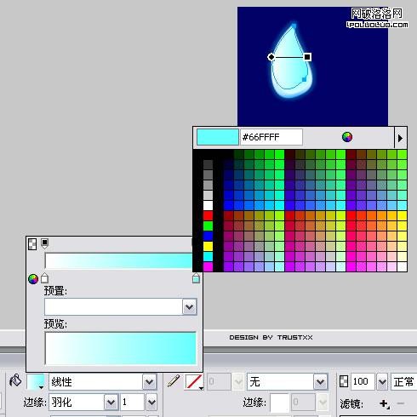Select the black opacity stop above the gradient

point(44,243)
